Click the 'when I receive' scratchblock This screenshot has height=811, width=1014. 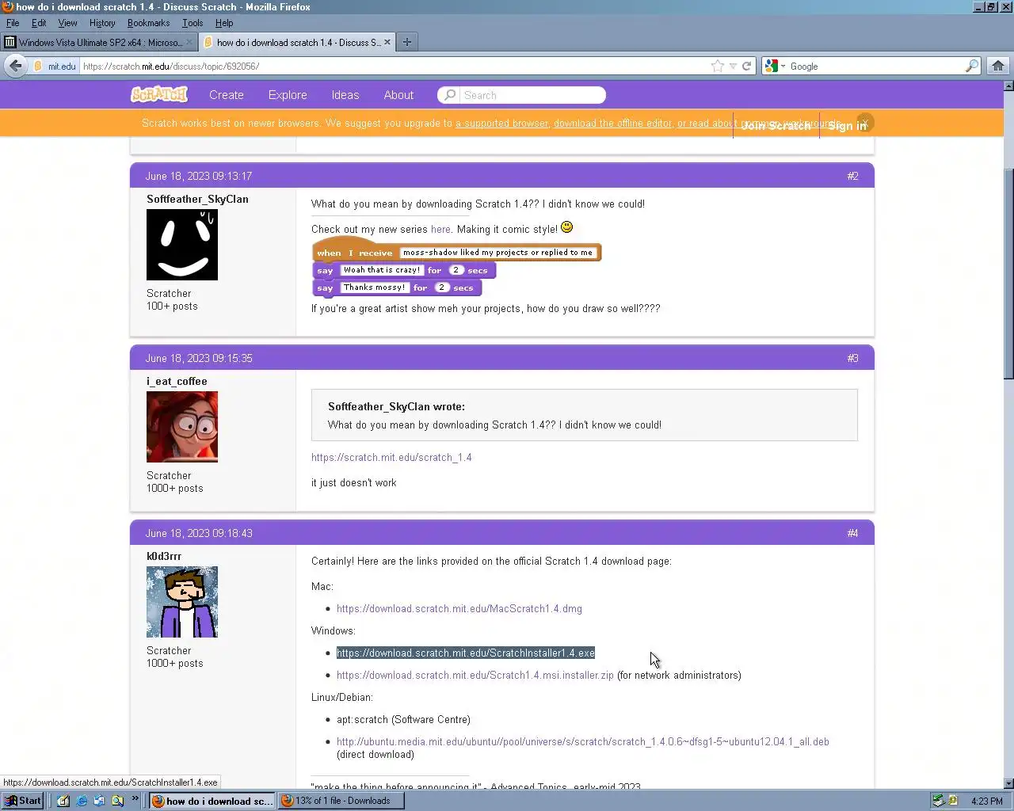pos(457,252)
